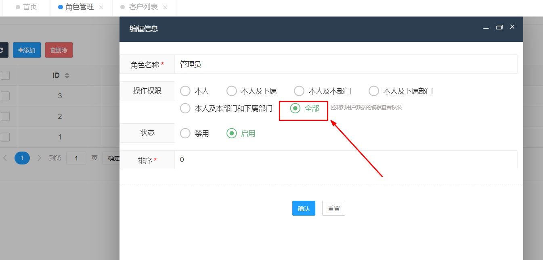Maximize the 编辑信息 dialog window
Viewport: 543px width, 260px height.
coord(499,27)
